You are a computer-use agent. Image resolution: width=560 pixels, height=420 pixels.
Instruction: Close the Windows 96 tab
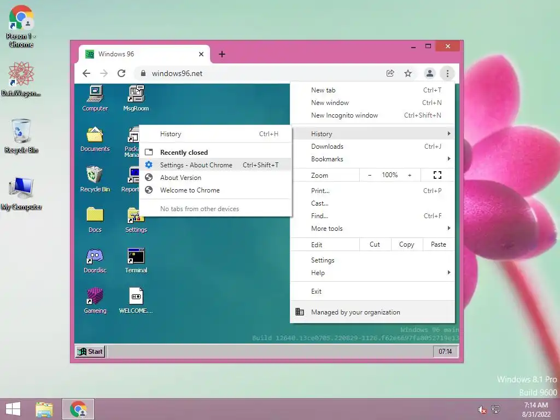[x=201, y=54]
